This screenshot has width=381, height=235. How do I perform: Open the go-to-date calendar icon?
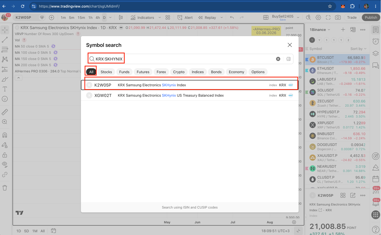click(x=53, y=231)
